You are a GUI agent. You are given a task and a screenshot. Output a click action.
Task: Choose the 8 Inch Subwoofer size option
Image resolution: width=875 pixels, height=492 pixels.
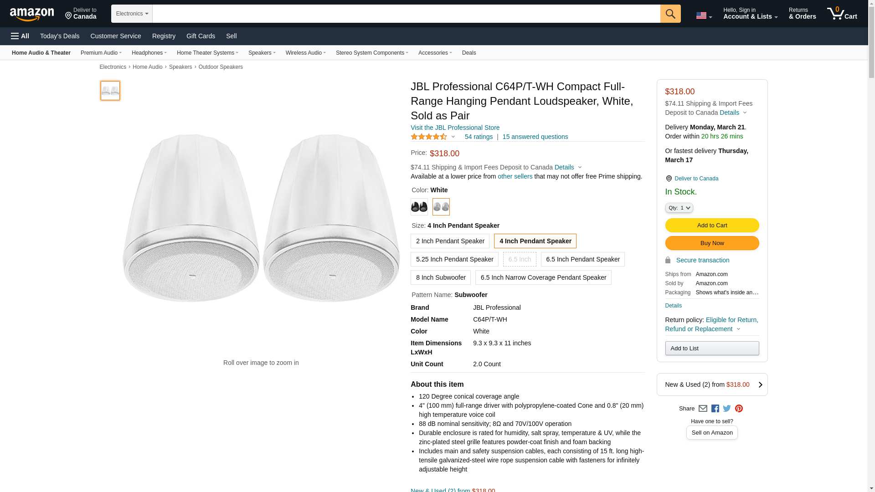[440, 277]
